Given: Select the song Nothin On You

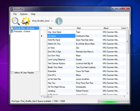Looking at the screenshot, I should 61,44.
